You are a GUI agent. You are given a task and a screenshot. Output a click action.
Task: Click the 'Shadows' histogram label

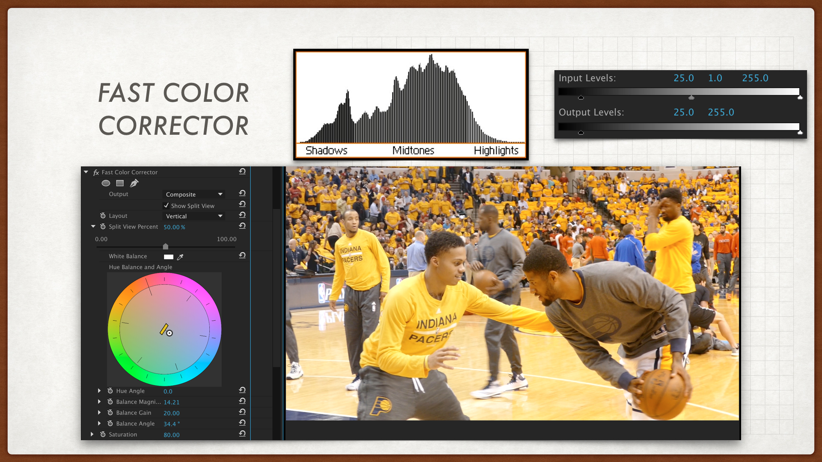pyautogui.click(x=326, y=151)
